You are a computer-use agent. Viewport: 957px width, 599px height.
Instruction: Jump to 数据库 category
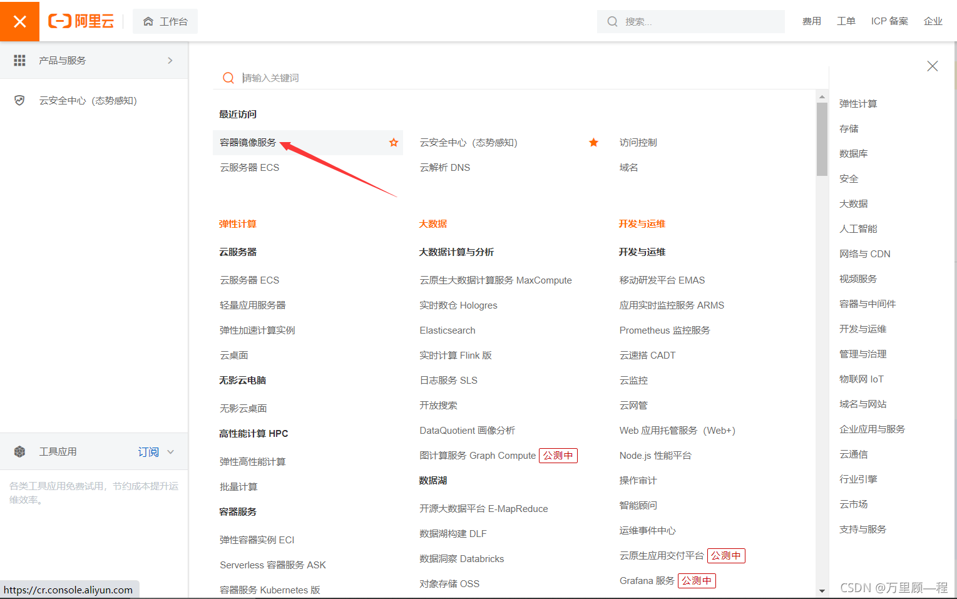(x=854, y=154)
